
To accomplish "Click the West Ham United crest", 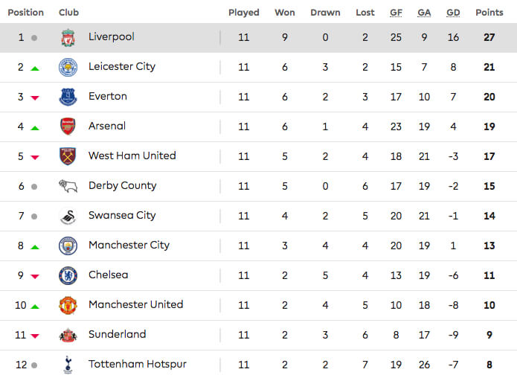I will (68, 156).
